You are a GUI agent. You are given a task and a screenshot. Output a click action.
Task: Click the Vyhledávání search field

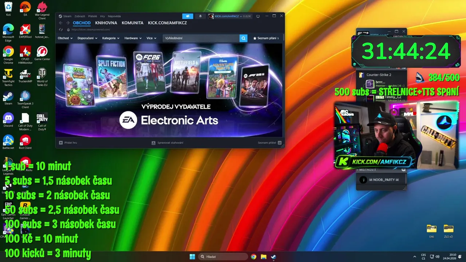(x=201, y=38)
